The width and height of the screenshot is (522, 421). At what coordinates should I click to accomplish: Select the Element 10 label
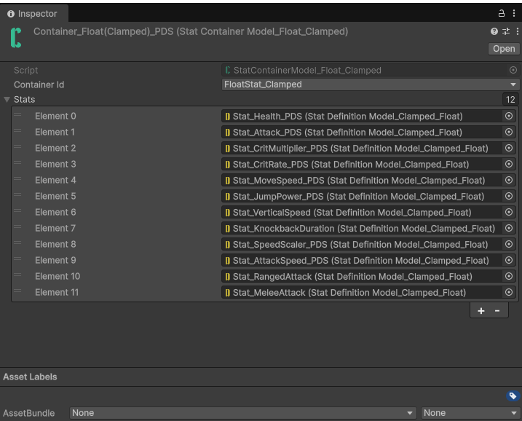tap(58, 277)
